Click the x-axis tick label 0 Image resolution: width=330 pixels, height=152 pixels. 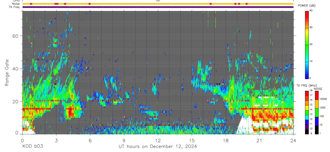pos(22,140)
